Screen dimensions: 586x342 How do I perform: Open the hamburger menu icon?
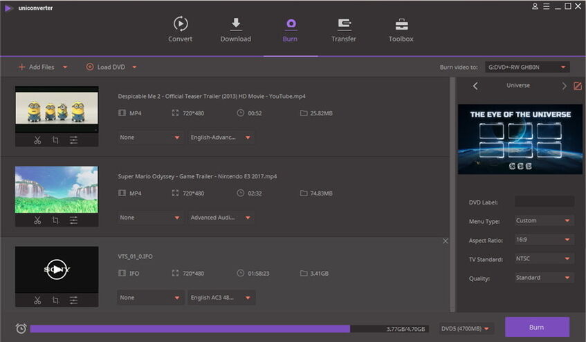click(x=546, y=6)
